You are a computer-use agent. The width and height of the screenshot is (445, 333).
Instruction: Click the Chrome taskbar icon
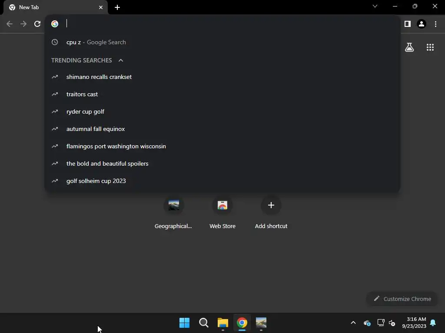pyautogui.click(x=242, y=323)
